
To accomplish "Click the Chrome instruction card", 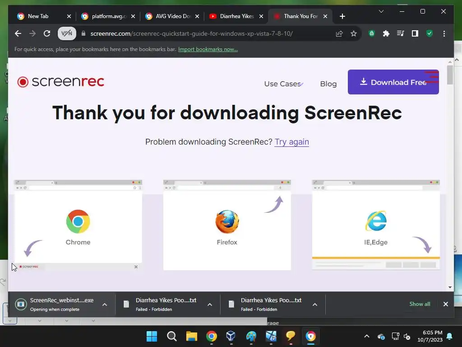I will tap(78, 225).
